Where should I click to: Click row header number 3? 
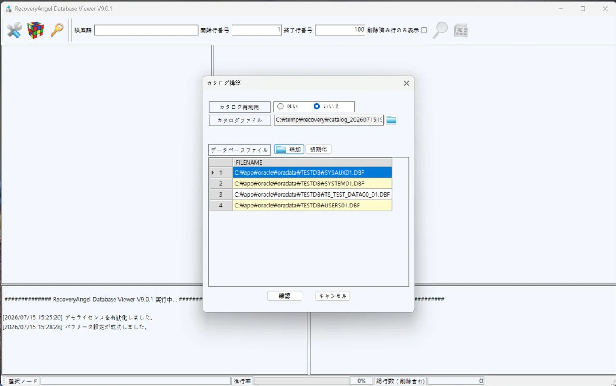221,195
